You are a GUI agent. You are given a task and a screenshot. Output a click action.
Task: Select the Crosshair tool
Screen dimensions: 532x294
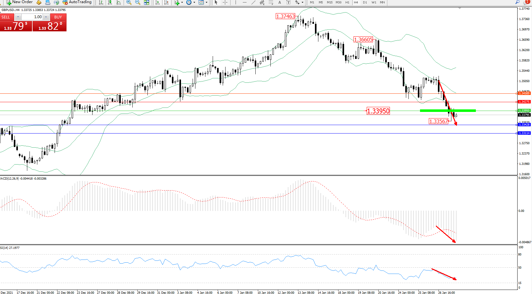[x=225, y=2]
